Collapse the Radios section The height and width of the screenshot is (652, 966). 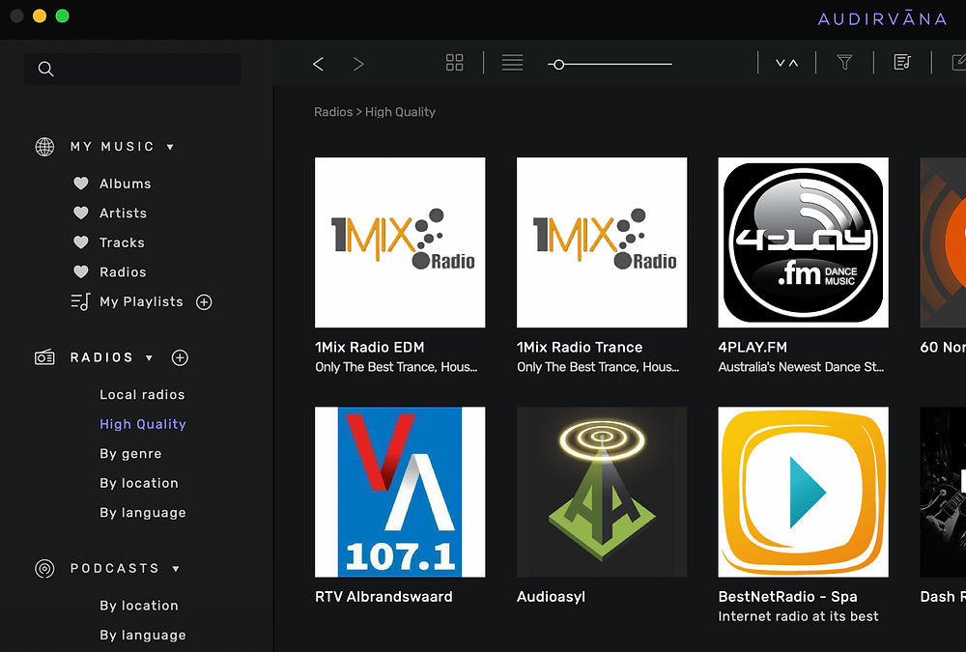coord(149,358)
